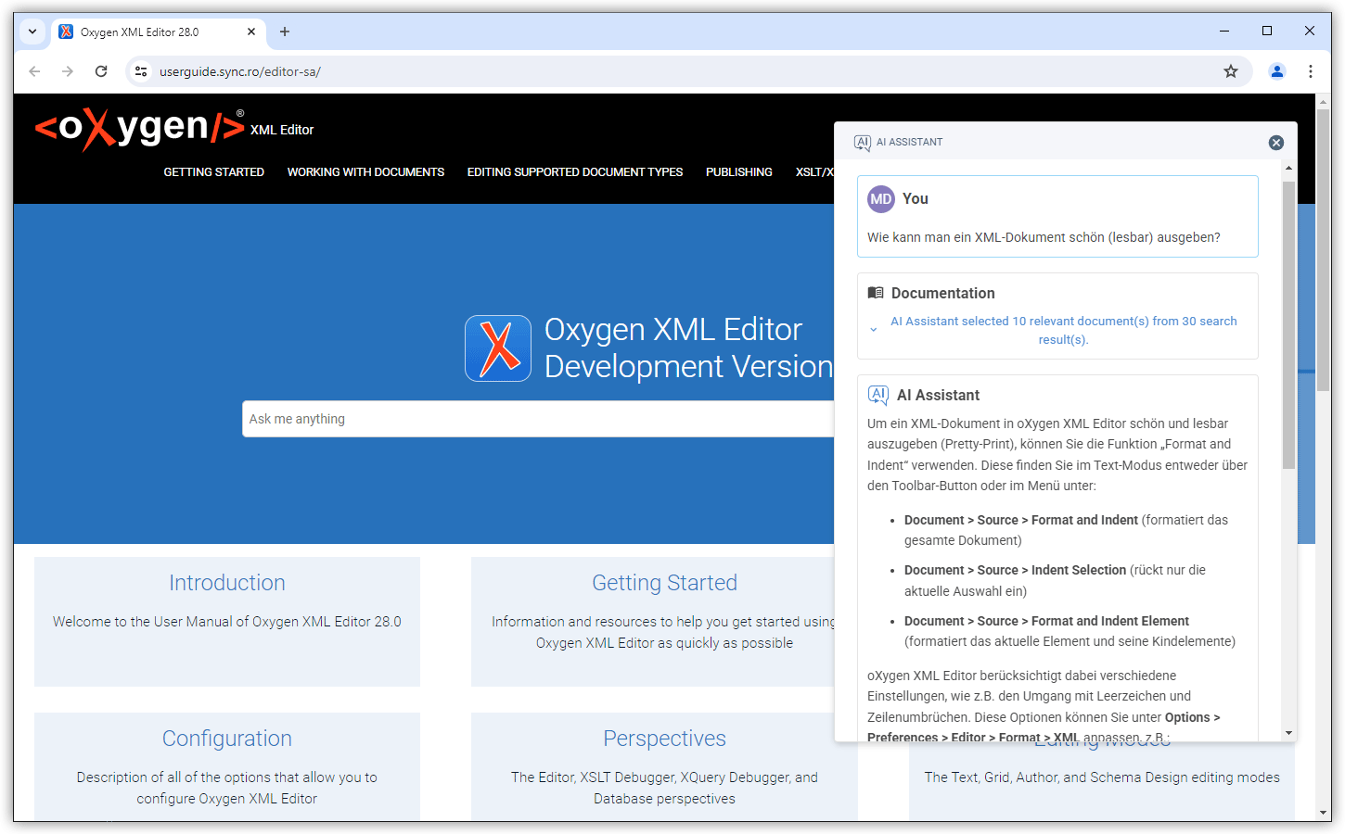The image size is (1345, 834).
Task: Click the 'Development Version' heading text
Action: tap(689, 367)
